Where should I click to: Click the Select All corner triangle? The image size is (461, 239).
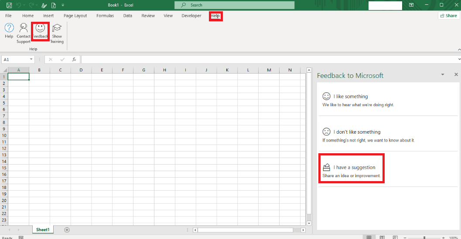[x=4, y=70]
